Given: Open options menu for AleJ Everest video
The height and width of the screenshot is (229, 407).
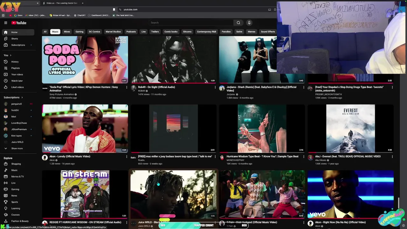Looking at the screenshot, I should coord(392,156).
